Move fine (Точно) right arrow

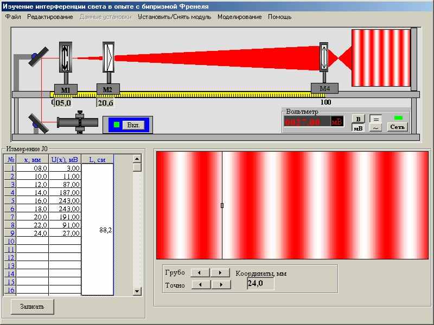pyautogui.click(x=221, y=284)
